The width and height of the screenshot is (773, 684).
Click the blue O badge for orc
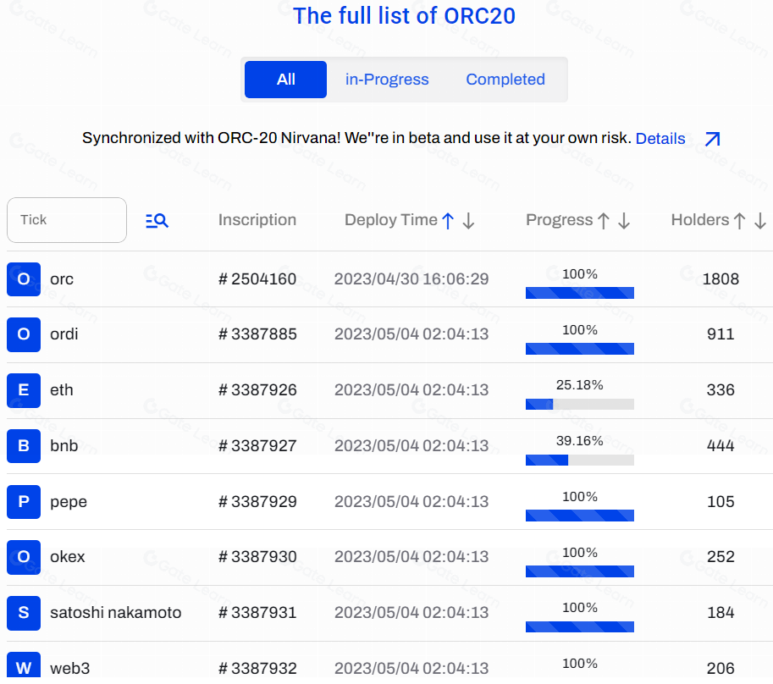click(x=24, y=279)
